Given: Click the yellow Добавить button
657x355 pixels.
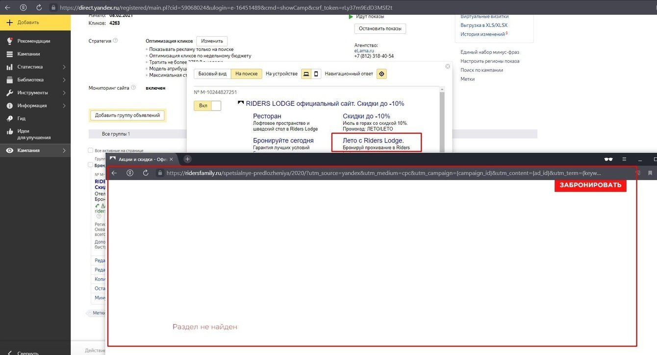Looking at the screenshot, I should coord(35,23).
